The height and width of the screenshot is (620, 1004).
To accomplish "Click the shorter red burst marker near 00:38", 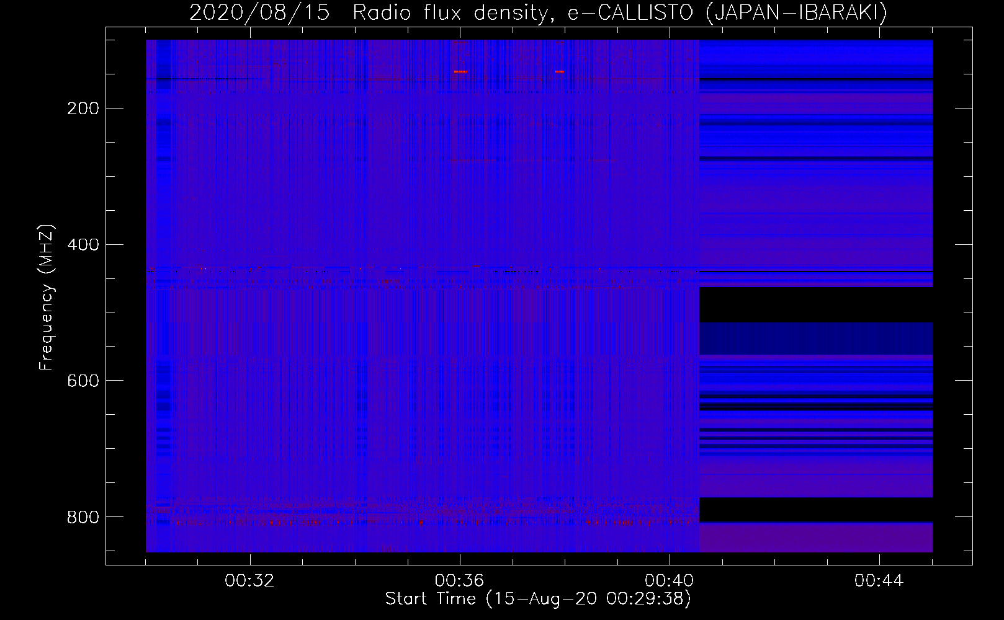I will [x=560, y=72].
